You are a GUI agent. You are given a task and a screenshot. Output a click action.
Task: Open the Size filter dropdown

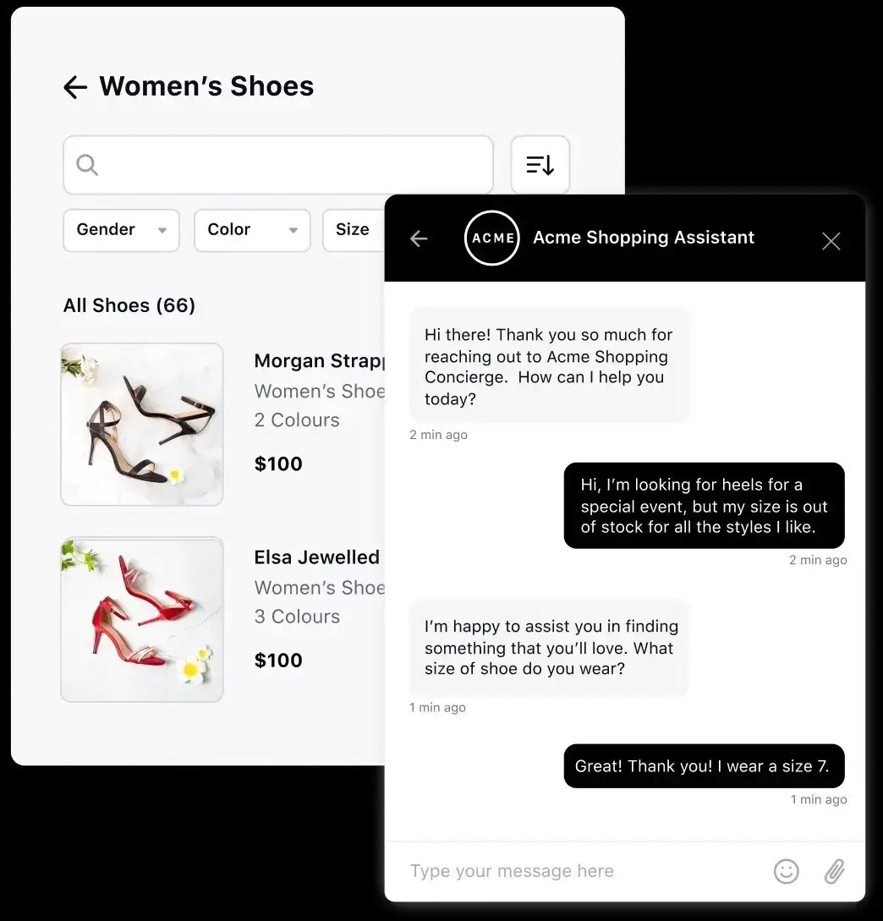354,230
